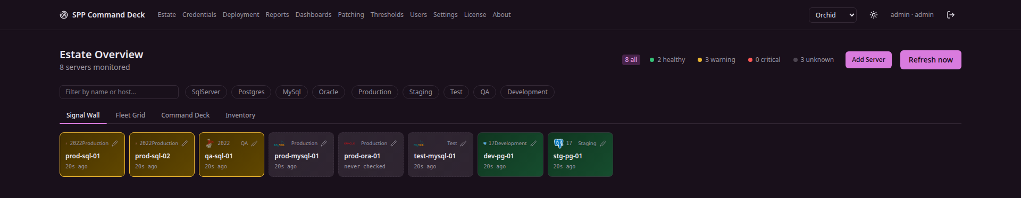Edit the prod-sql-01 card with its pencil icon
1021x198 pixels.
(115, 143)
